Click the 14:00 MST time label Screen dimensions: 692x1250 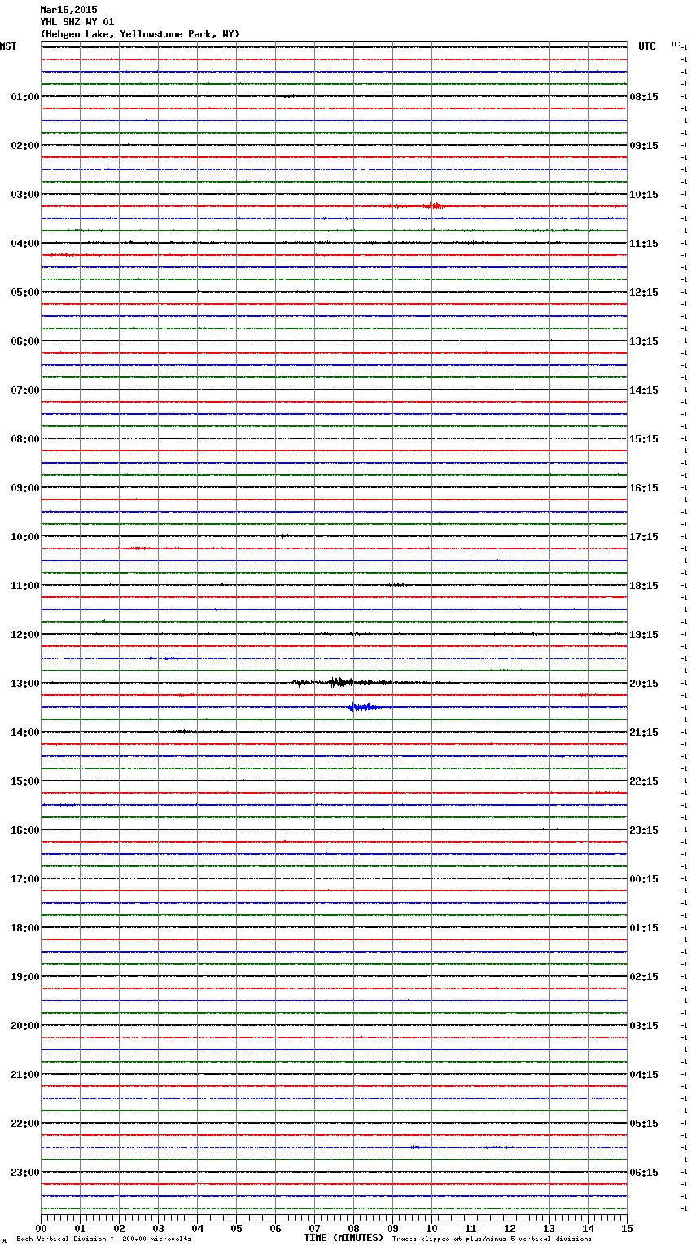(25, 733)
